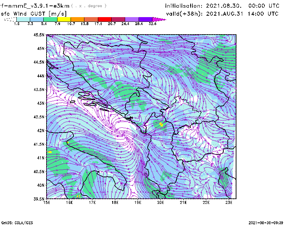291x225 pixels.
Task: Click the 44.5N latitude label
Action: tap(39, 62)
